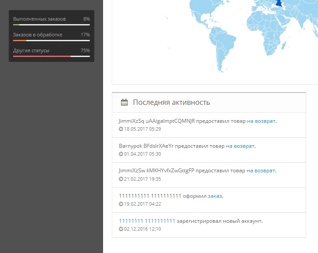Click the date 18.05.2017 05:29
The image size is (318, 253).
pos(143,129)
